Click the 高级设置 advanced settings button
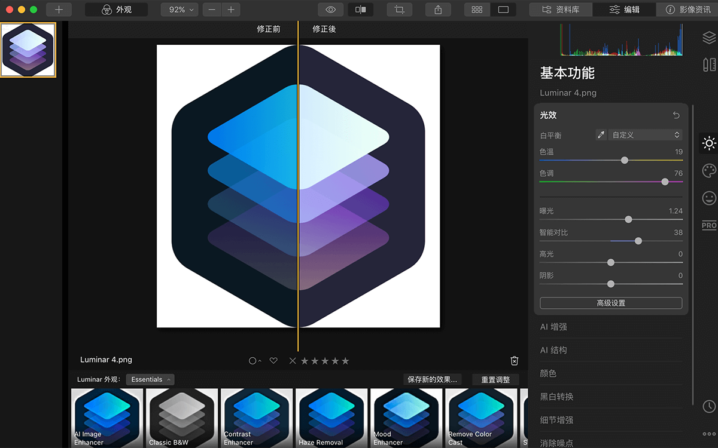 tap(611, 303)
